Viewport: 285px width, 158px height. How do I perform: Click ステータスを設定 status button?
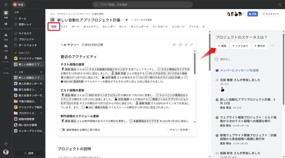click(141, 20)
